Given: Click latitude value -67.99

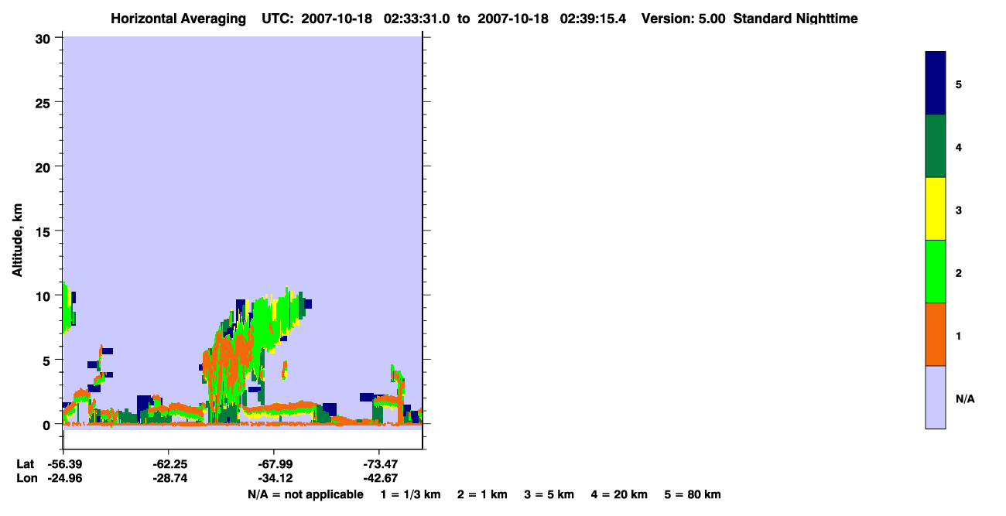Looking at the screenshot, I should [x=275, y=464].
